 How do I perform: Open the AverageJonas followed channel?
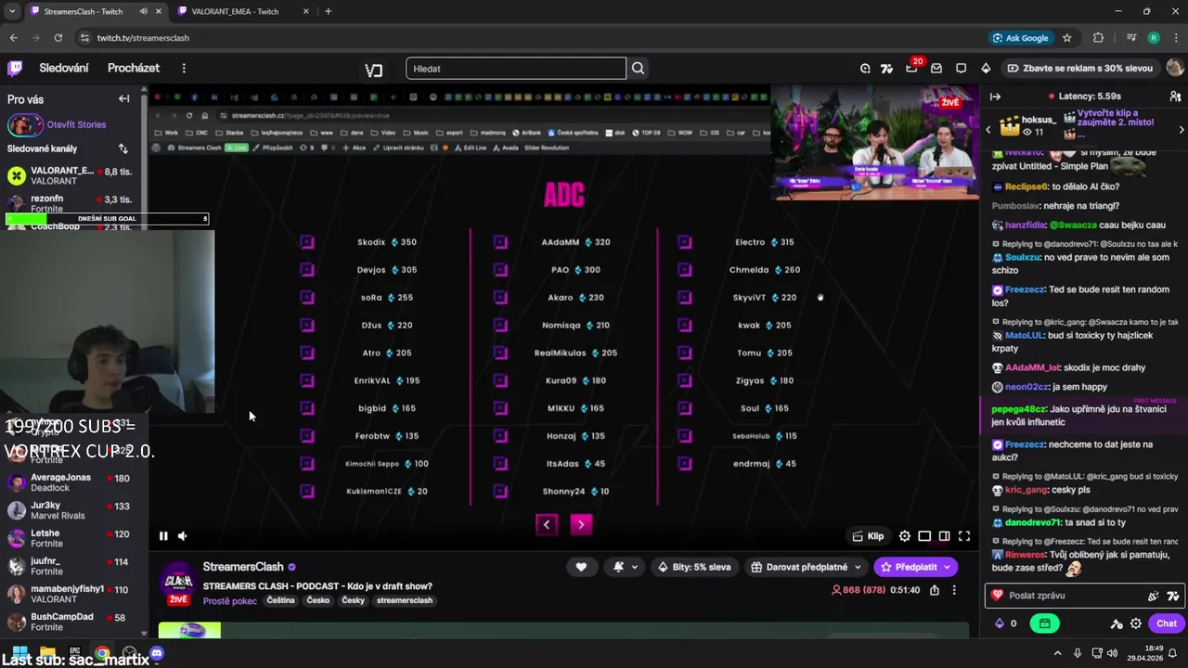(x=70, y=482)
